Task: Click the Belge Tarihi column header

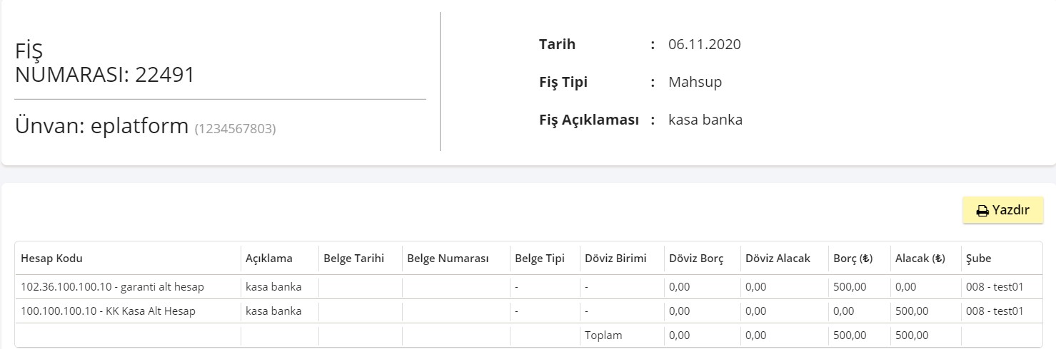Action: (x=354, y=259)
